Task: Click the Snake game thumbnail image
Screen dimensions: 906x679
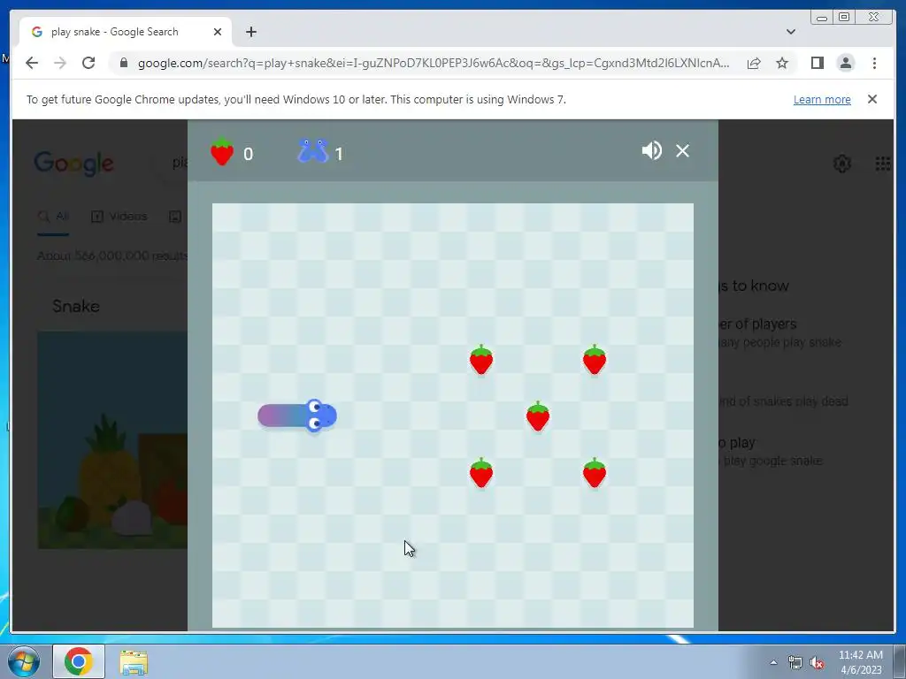Action: coord(112,440)
